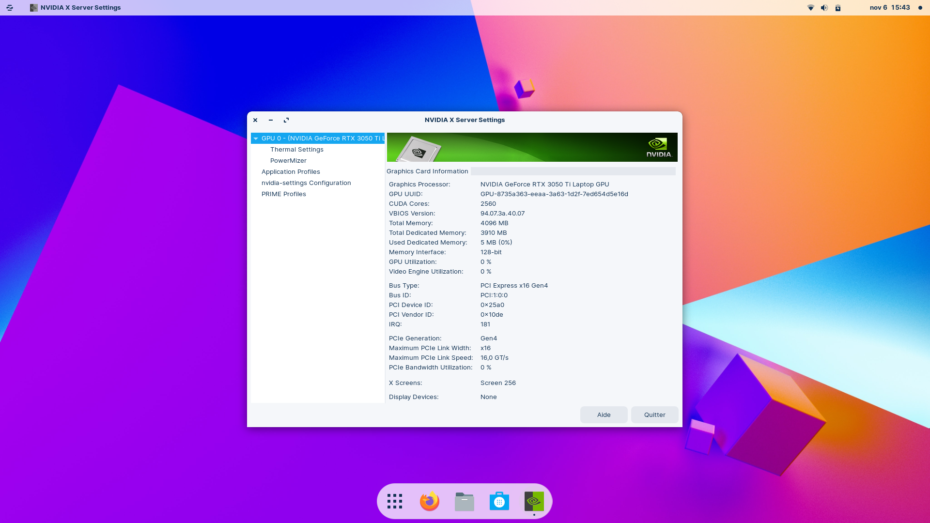This screenshot has width=930, height=523.
Task: Open battery indicator in top bar
Action: (x=838, y=8)
